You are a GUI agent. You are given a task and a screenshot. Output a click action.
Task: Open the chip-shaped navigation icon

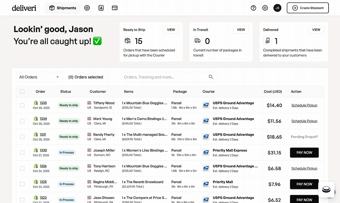(87, 8)
